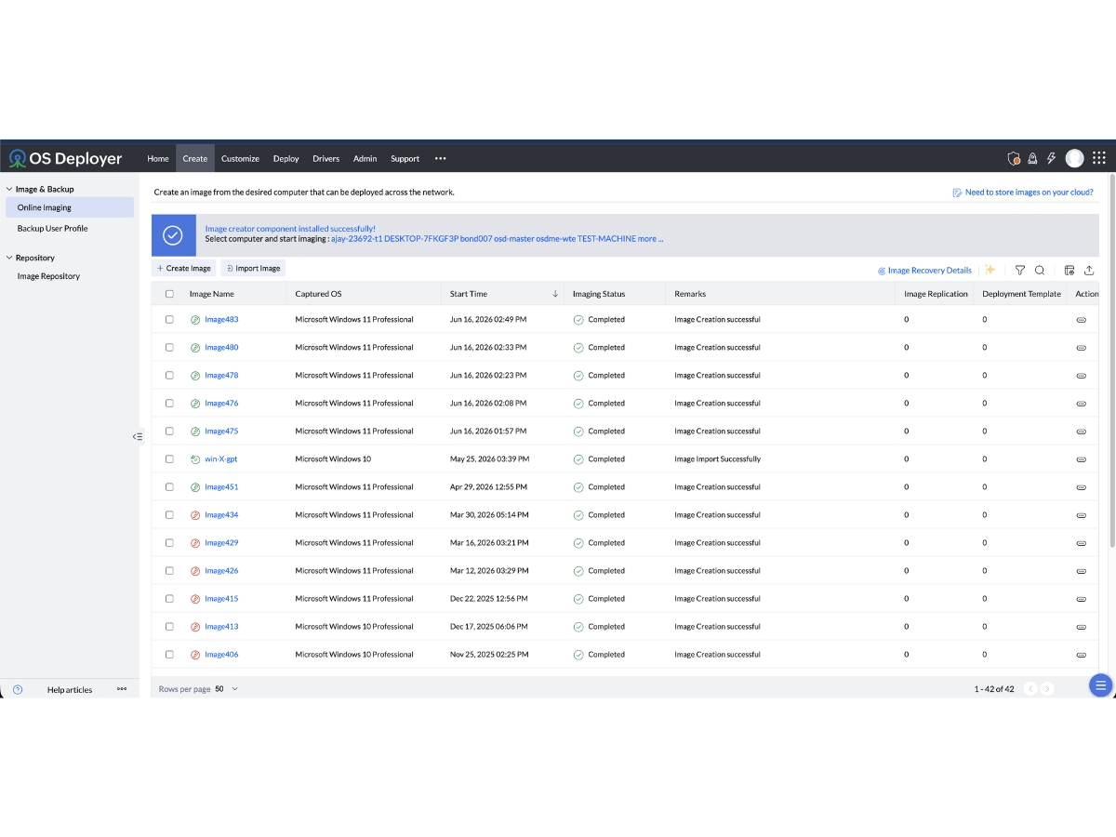Click the Create Image button
1116x837 pixels.
(x=184, y=268)
